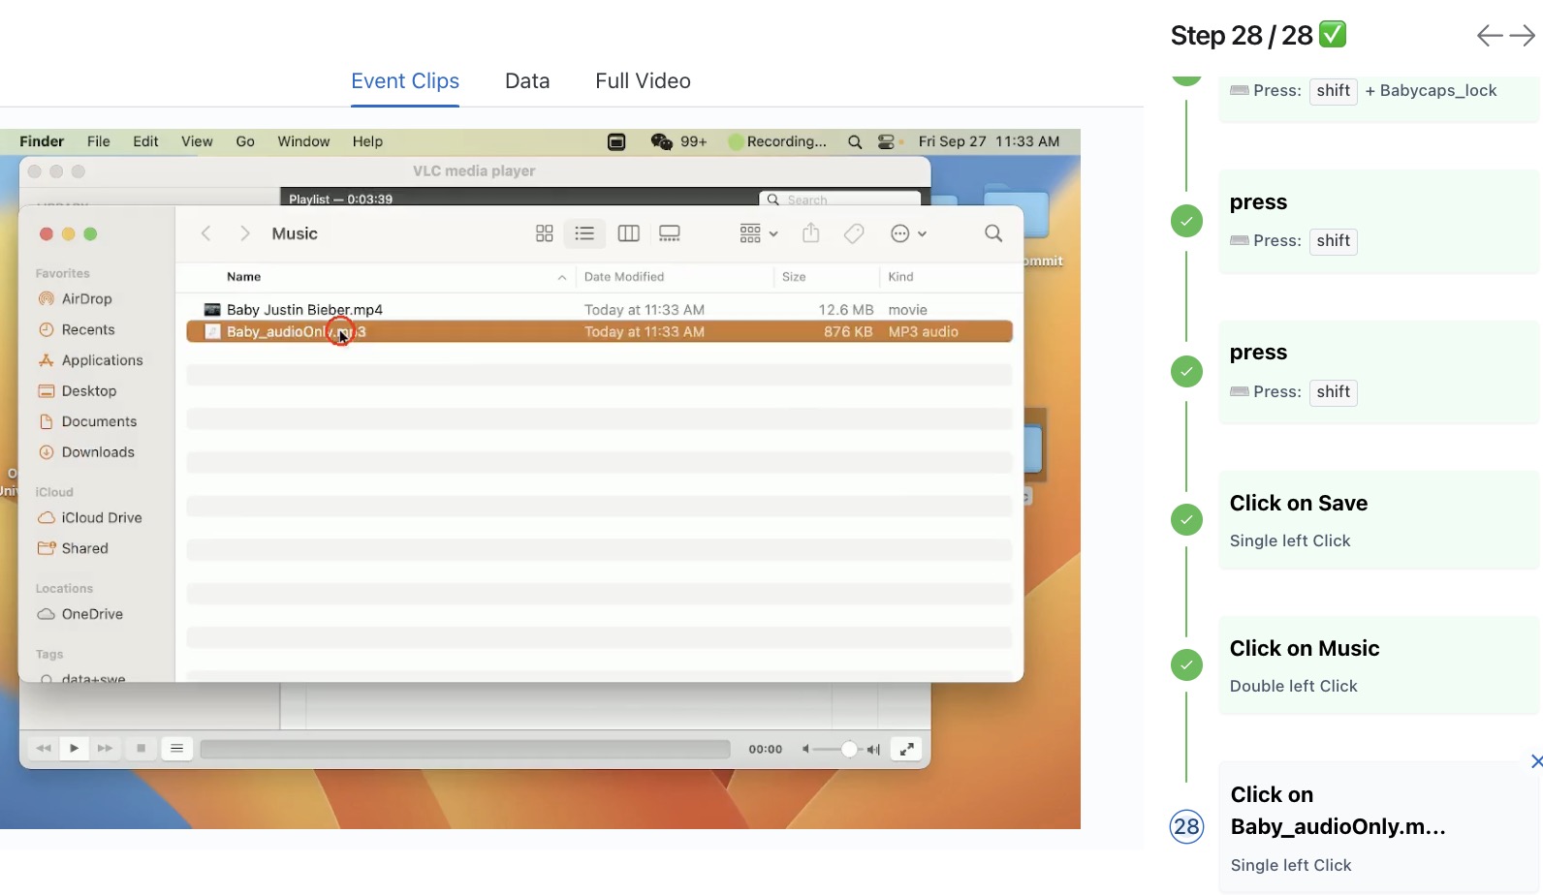Click the Recording status menu bar item
The image size is (1543, 895).
tap(777, 141)
